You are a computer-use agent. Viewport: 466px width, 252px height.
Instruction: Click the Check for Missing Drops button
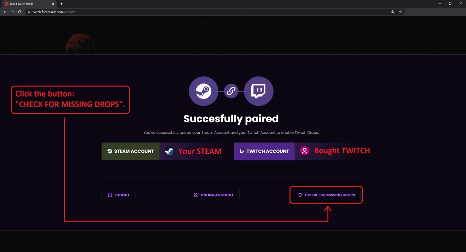point(326,195)
